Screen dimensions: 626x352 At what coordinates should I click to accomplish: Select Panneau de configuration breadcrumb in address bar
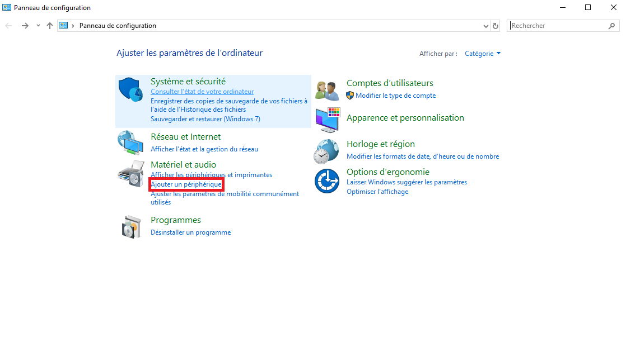click(x=118, y=26)
